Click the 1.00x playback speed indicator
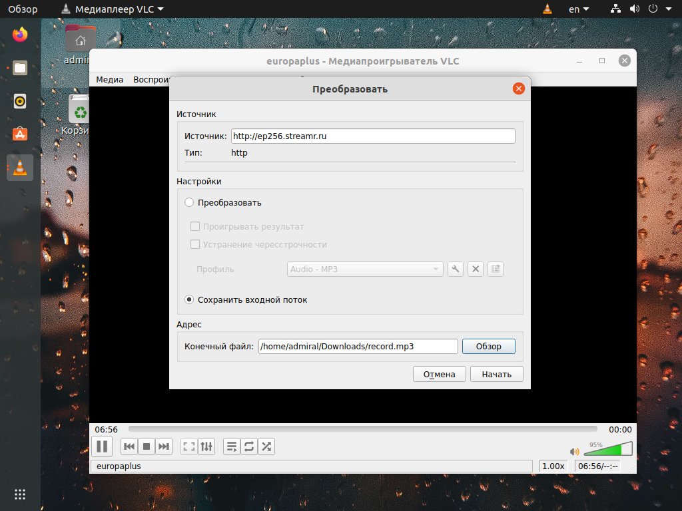This screenshot has height=511, width=682. pyautogui.click(x=553, y=466)
